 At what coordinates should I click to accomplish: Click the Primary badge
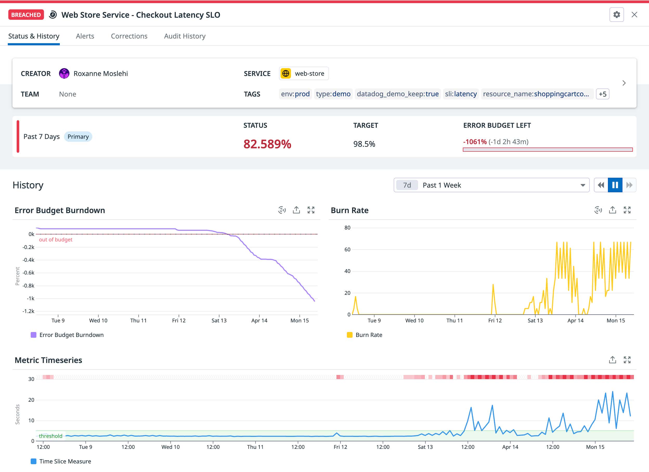click(78, 137)
